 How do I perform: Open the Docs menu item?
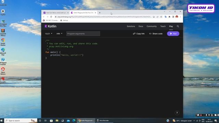[x=141, y=26]
